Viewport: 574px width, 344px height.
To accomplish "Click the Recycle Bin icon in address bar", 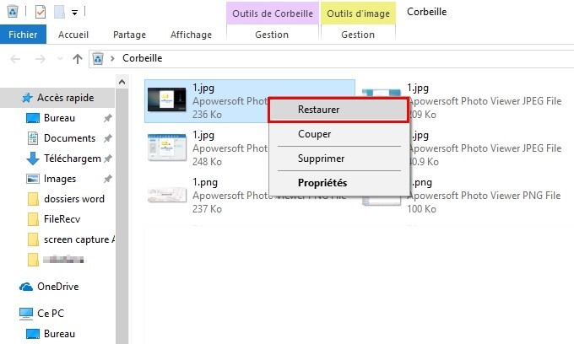I will 97,58.
